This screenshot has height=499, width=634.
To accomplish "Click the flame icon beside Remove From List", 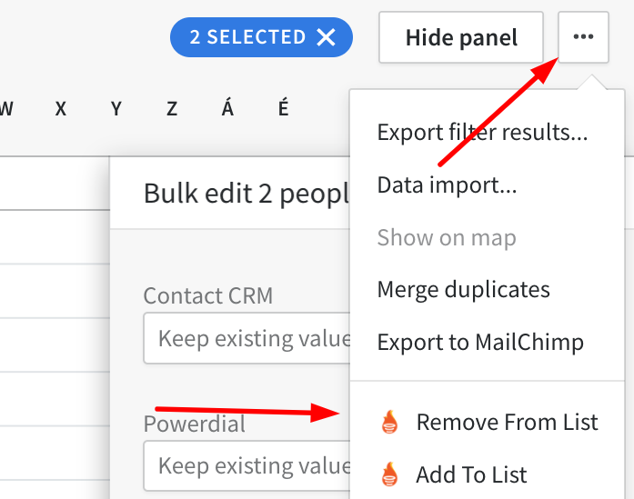I will [x=390, y=423].
